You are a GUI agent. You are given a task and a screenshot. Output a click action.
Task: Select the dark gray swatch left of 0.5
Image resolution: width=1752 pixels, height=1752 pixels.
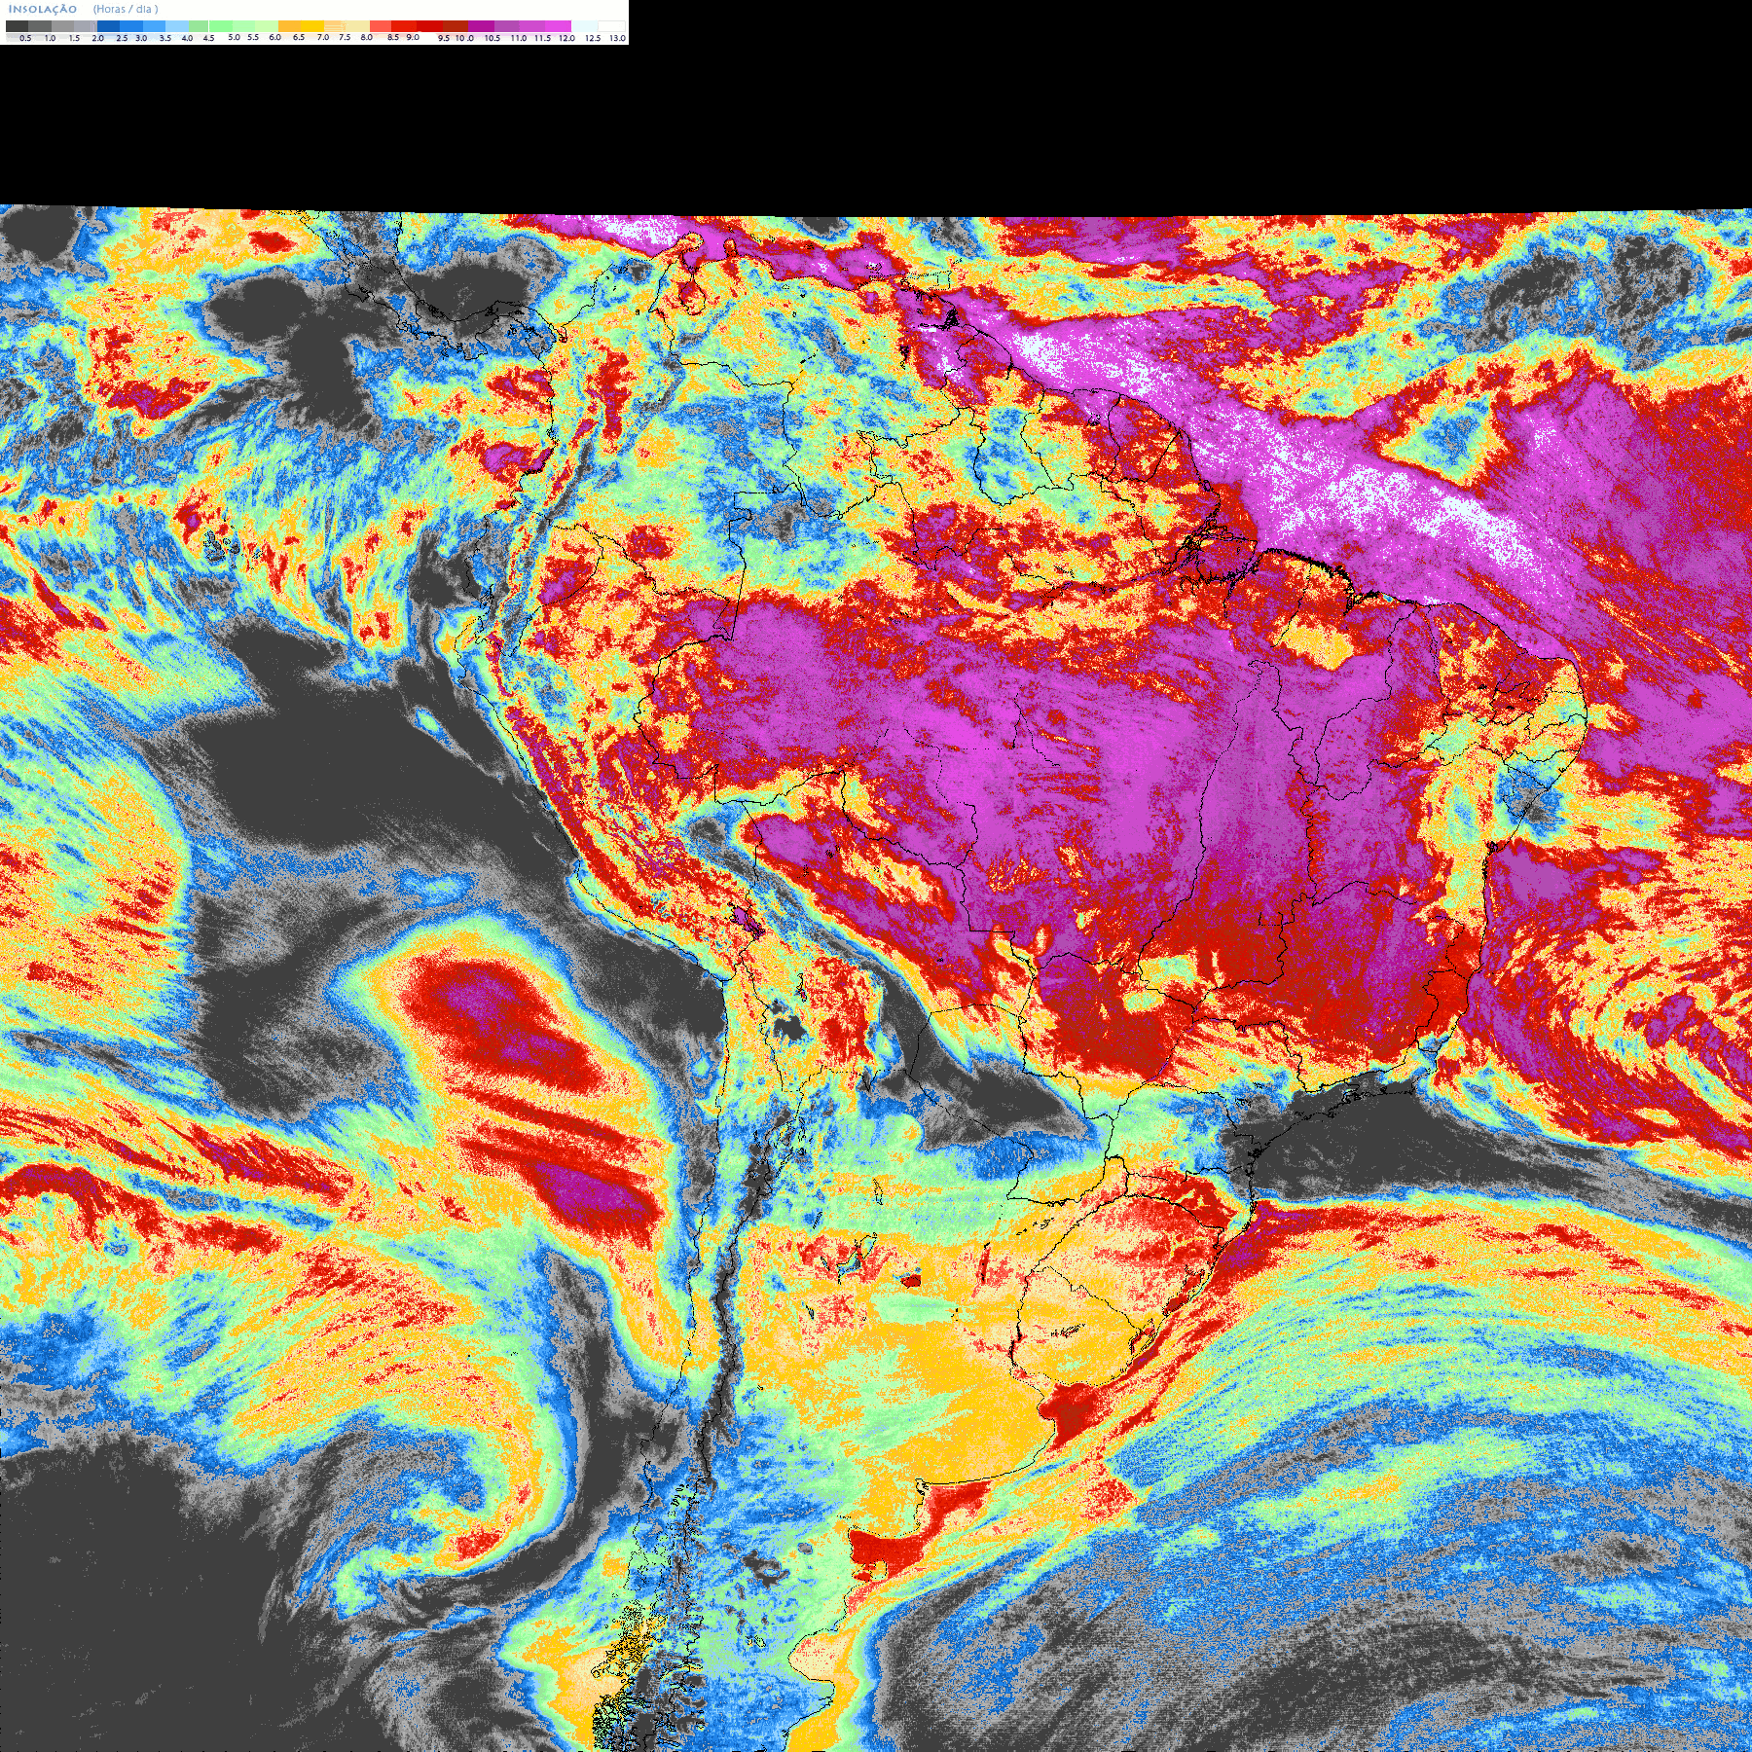click(17, 26)
